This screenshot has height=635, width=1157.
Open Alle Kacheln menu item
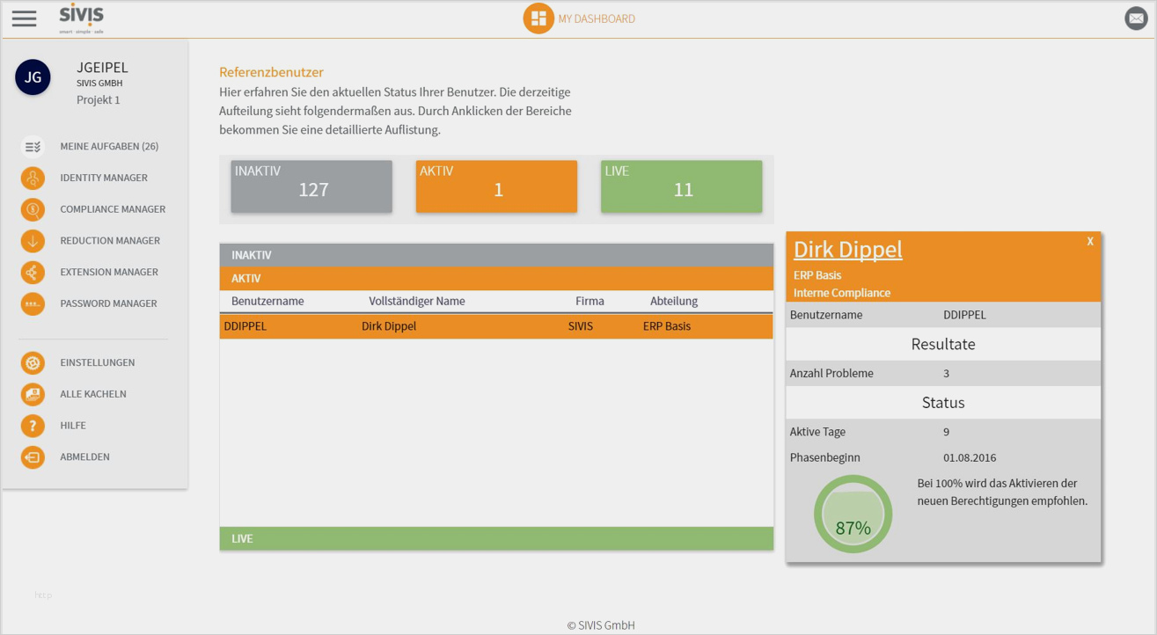tap(93, 394)
